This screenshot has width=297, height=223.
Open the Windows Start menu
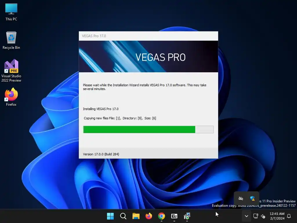[x=110, y=216]
